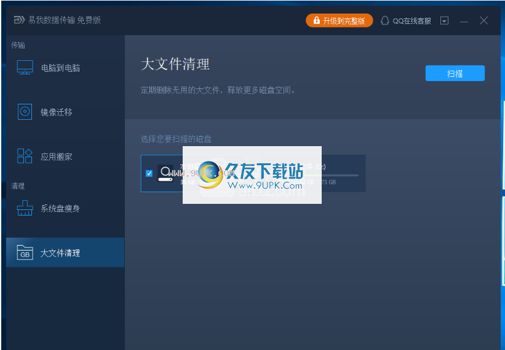Minimize the application window

point(464,21)
